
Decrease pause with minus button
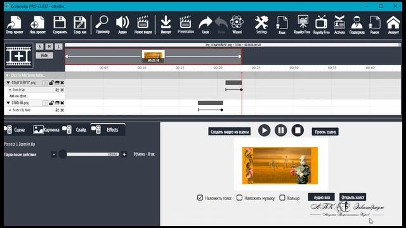pyautogui.click(x=53, y=155)
